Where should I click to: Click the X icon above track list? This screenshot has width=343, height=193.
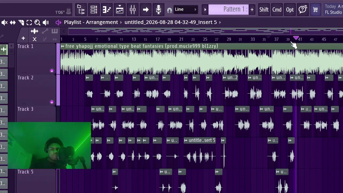[35, 39]
